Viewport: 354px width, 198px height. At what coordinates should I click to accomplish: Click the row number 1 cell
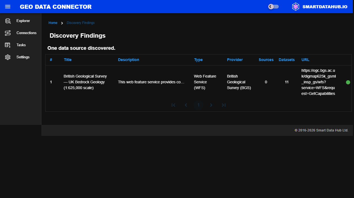click(51, 82)
